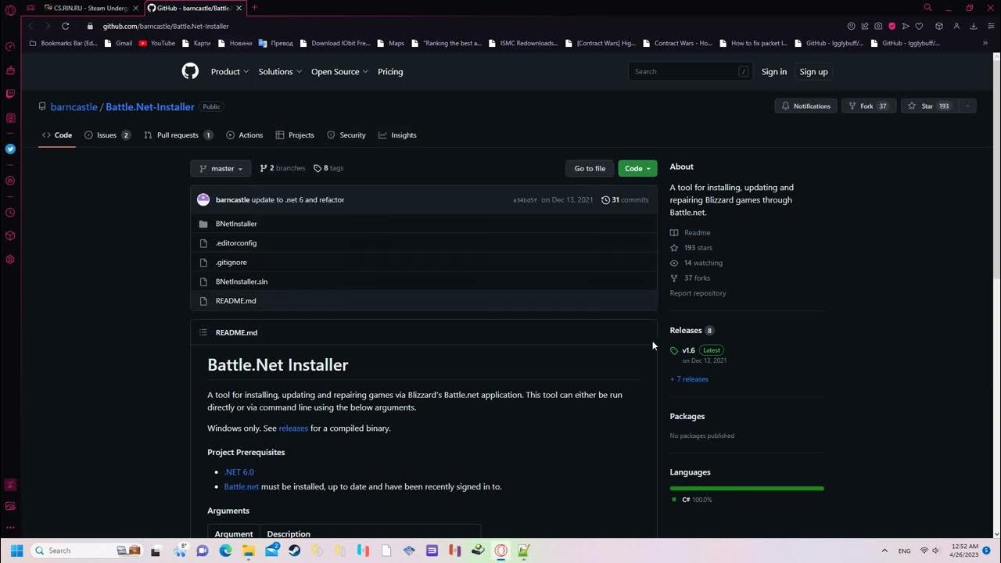Expand the Open Source menu
Image resolution: width=1001 pixels, height=563 pixels.
340,71
